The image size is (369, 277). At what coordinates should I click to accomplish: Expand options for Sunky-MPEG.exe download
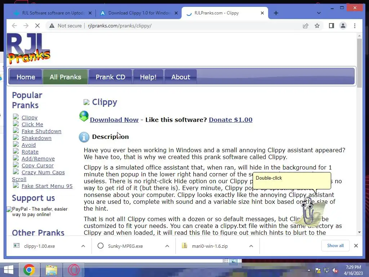point(167,246)
